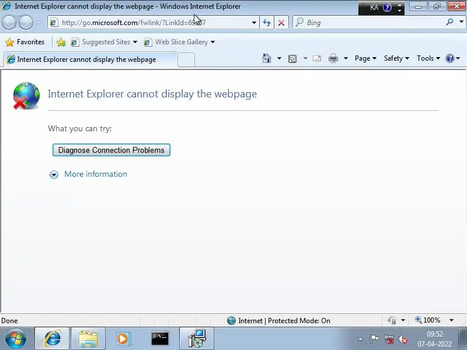Launch Windows Media Player from the taskbar

(x=123, y=339)
